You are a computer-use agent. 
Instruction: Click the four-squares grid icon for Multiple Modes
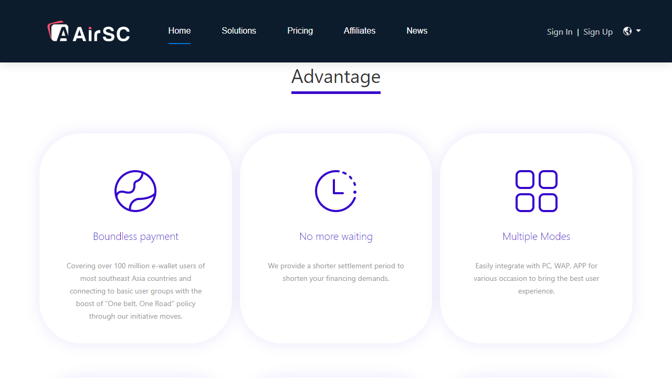click(536, 191)
